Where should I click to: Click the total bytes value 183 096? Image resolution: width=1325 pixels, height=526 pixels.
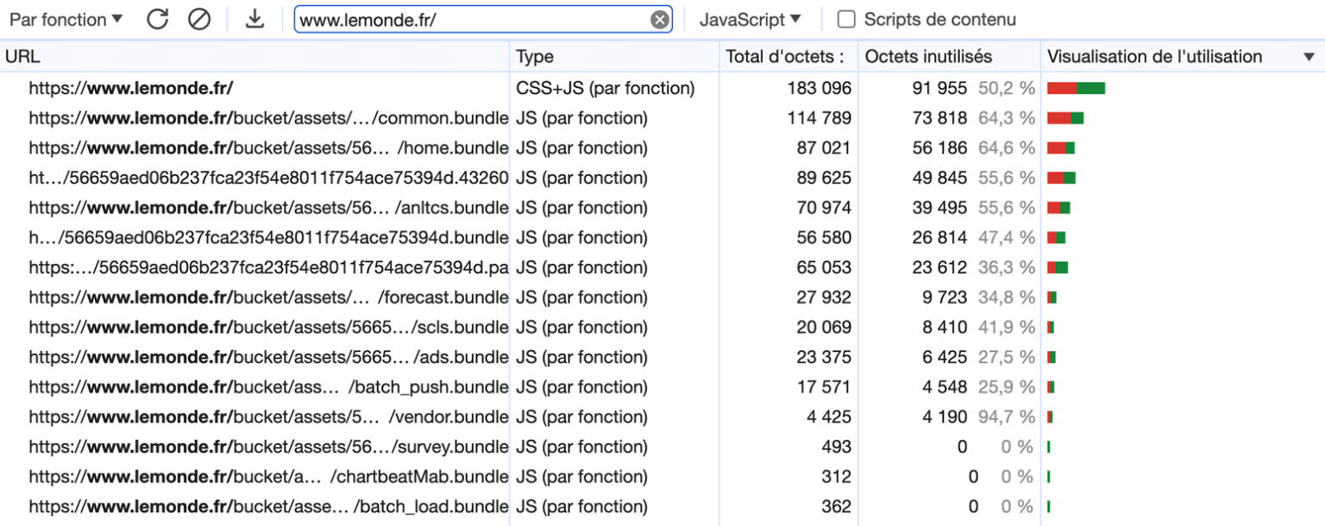click(819, 88)
